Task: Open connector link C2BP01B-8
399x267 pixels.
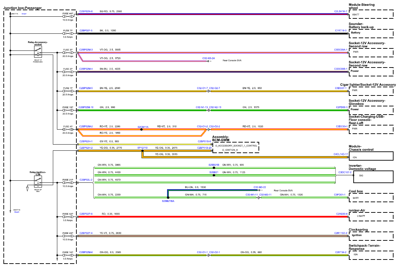Action: (204, 142)
